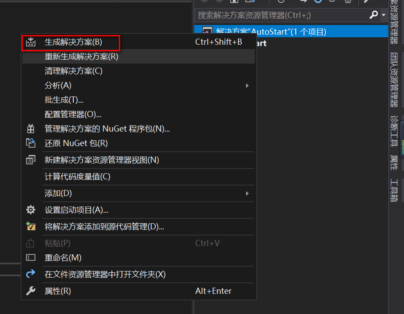Click the wrench icon beside 属性(R)

click(30, 290)
